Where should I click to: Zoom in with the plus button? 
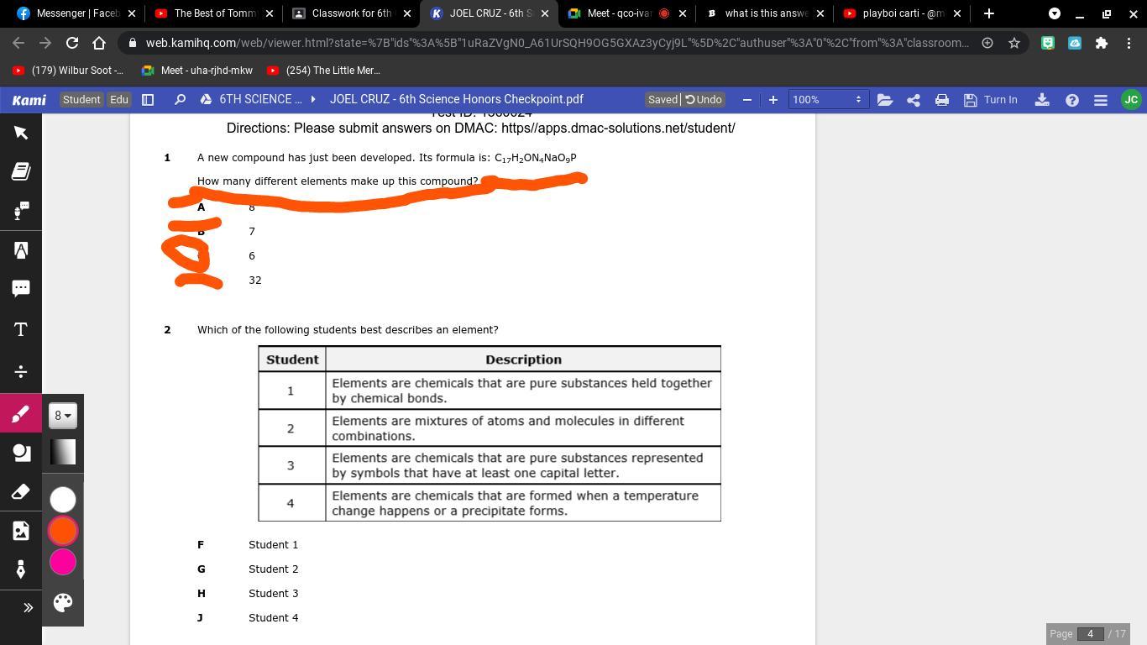click(x=773, y=99)
